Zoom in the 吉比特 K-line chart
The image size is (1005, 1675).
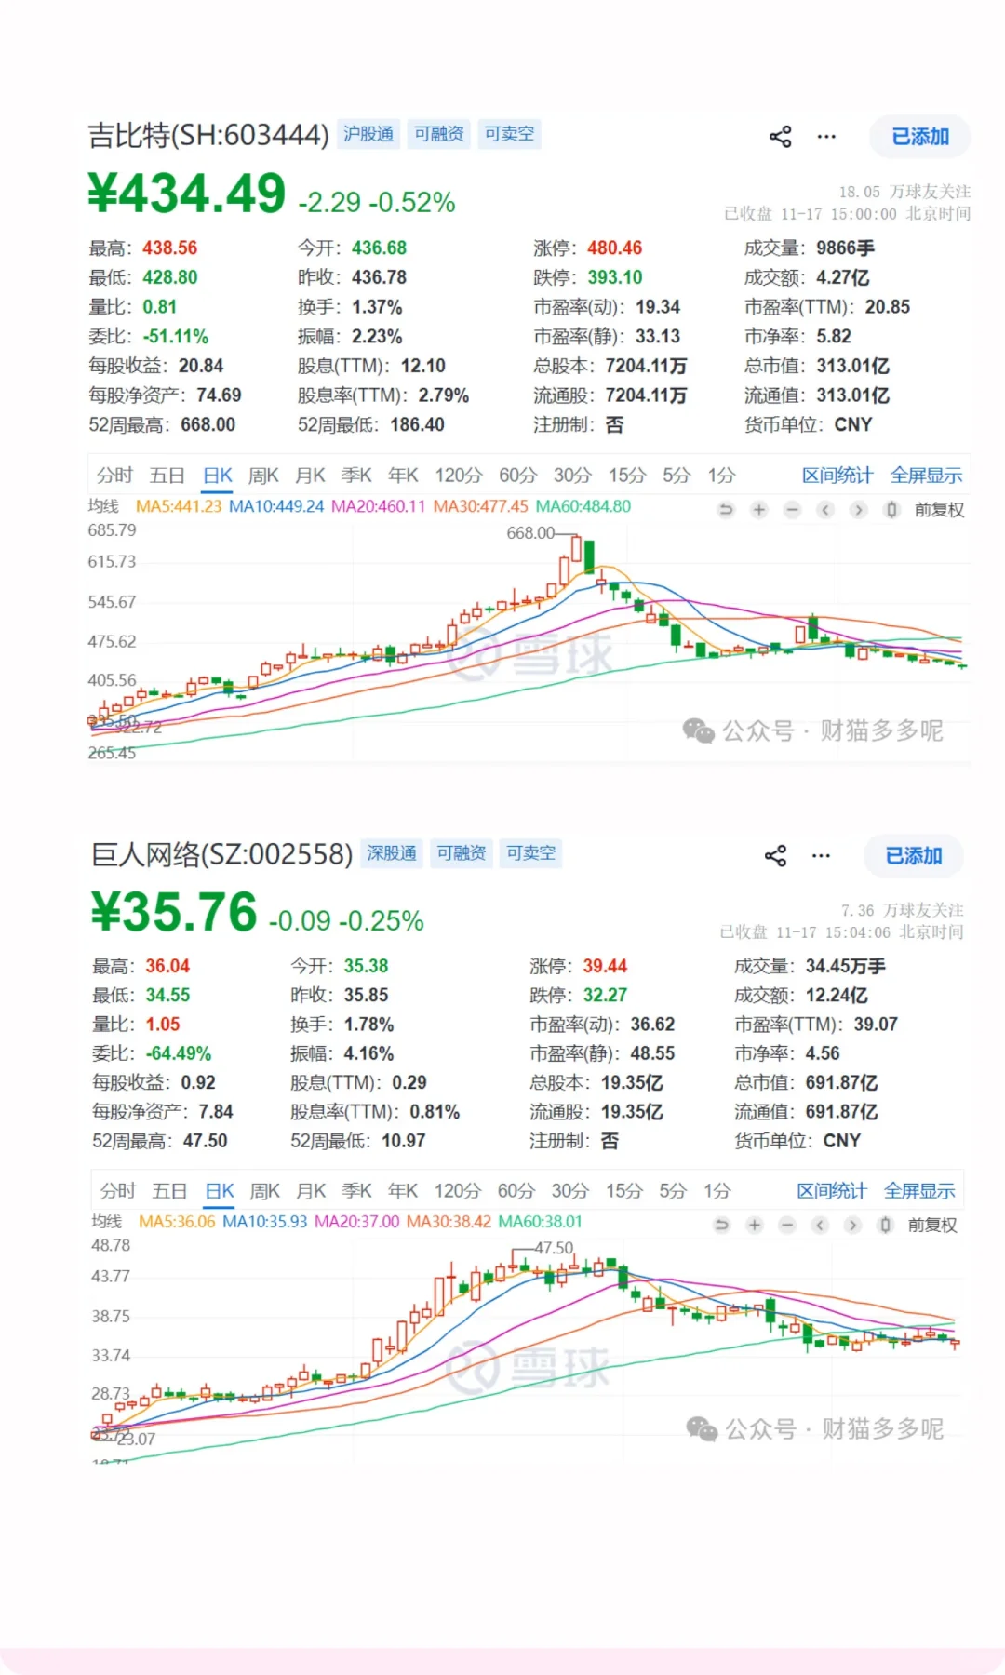click(x=759, y=509)
